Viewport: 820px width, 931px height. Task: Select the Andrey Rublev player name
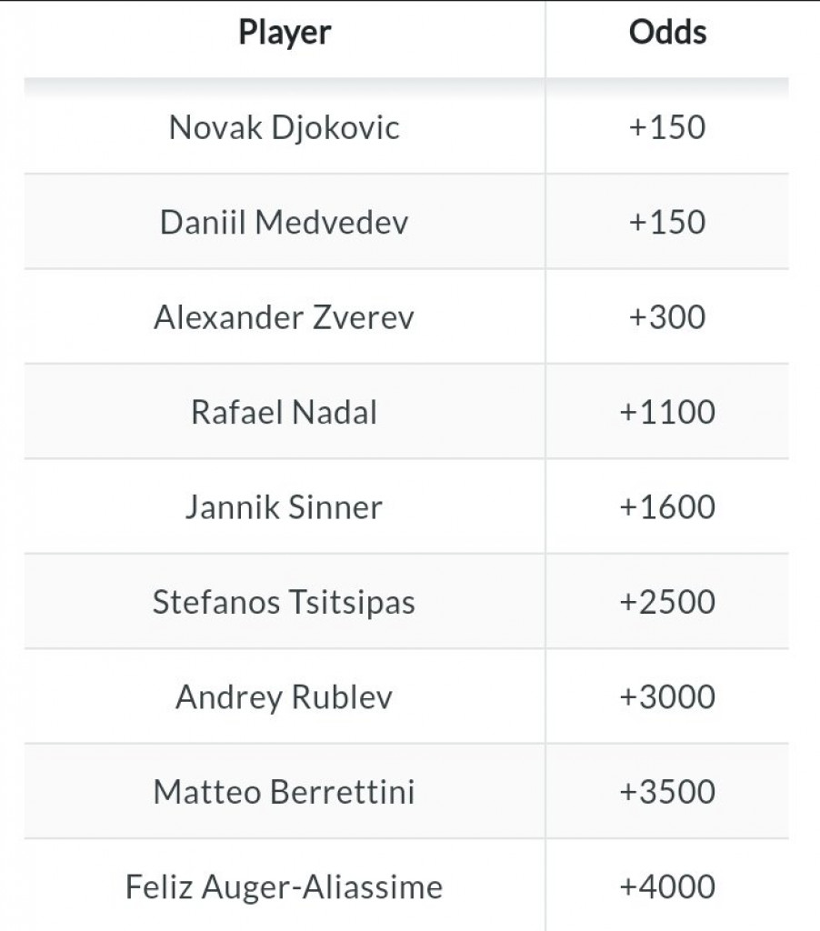tap(285, 697)
